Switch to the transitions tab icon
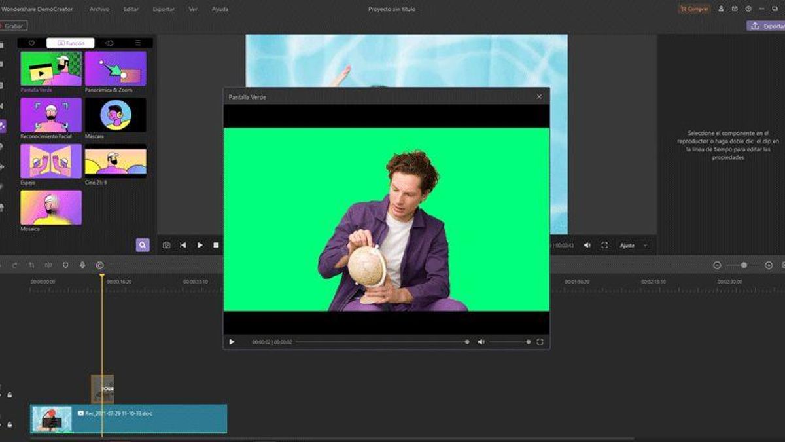Screen dimensions: 785x442 point(109,43)
